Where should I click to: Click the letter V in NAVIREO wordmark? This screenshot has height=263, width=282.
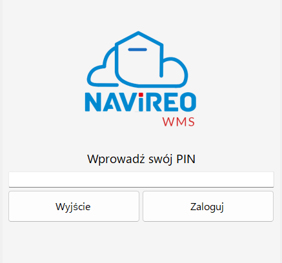coord(128,102)
